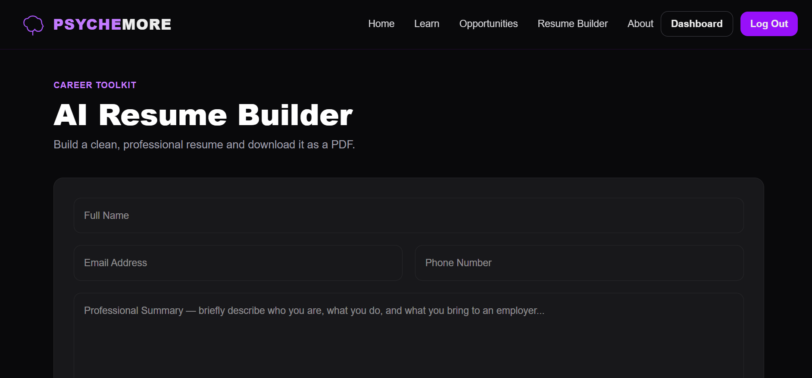812x378 pixels.
Task: Click the word PDF in the subtitle
Action: tap(343, 144)
